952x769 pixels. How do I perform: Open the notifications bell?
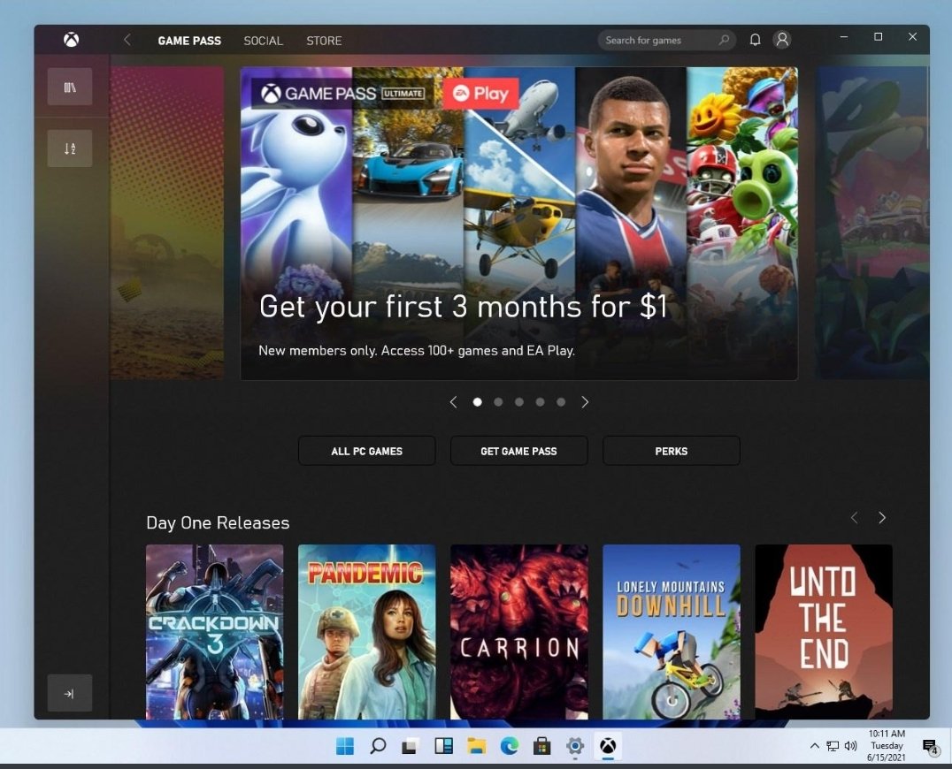[x=755, y=40]
